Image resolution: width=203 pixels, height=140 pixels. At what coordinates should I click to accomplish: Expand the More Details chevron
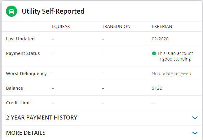coord(195,133)
